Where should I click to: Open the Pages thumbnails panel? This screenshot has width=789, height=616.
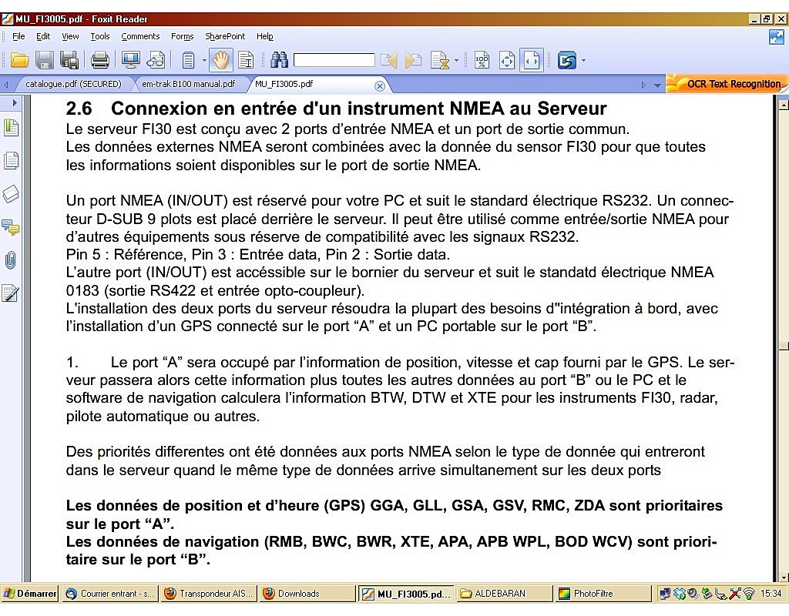[11, 161]
